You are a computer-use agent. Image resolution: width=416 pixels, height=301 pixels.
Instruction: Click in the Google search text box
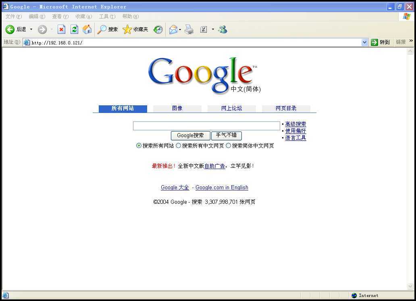pyautogui.click(x=206, y=126)
